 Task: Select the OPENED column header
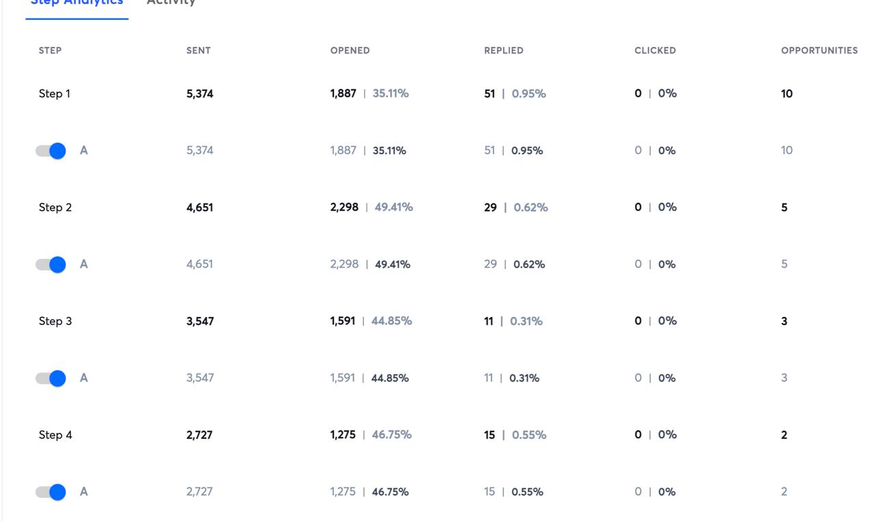click(350, 51)
